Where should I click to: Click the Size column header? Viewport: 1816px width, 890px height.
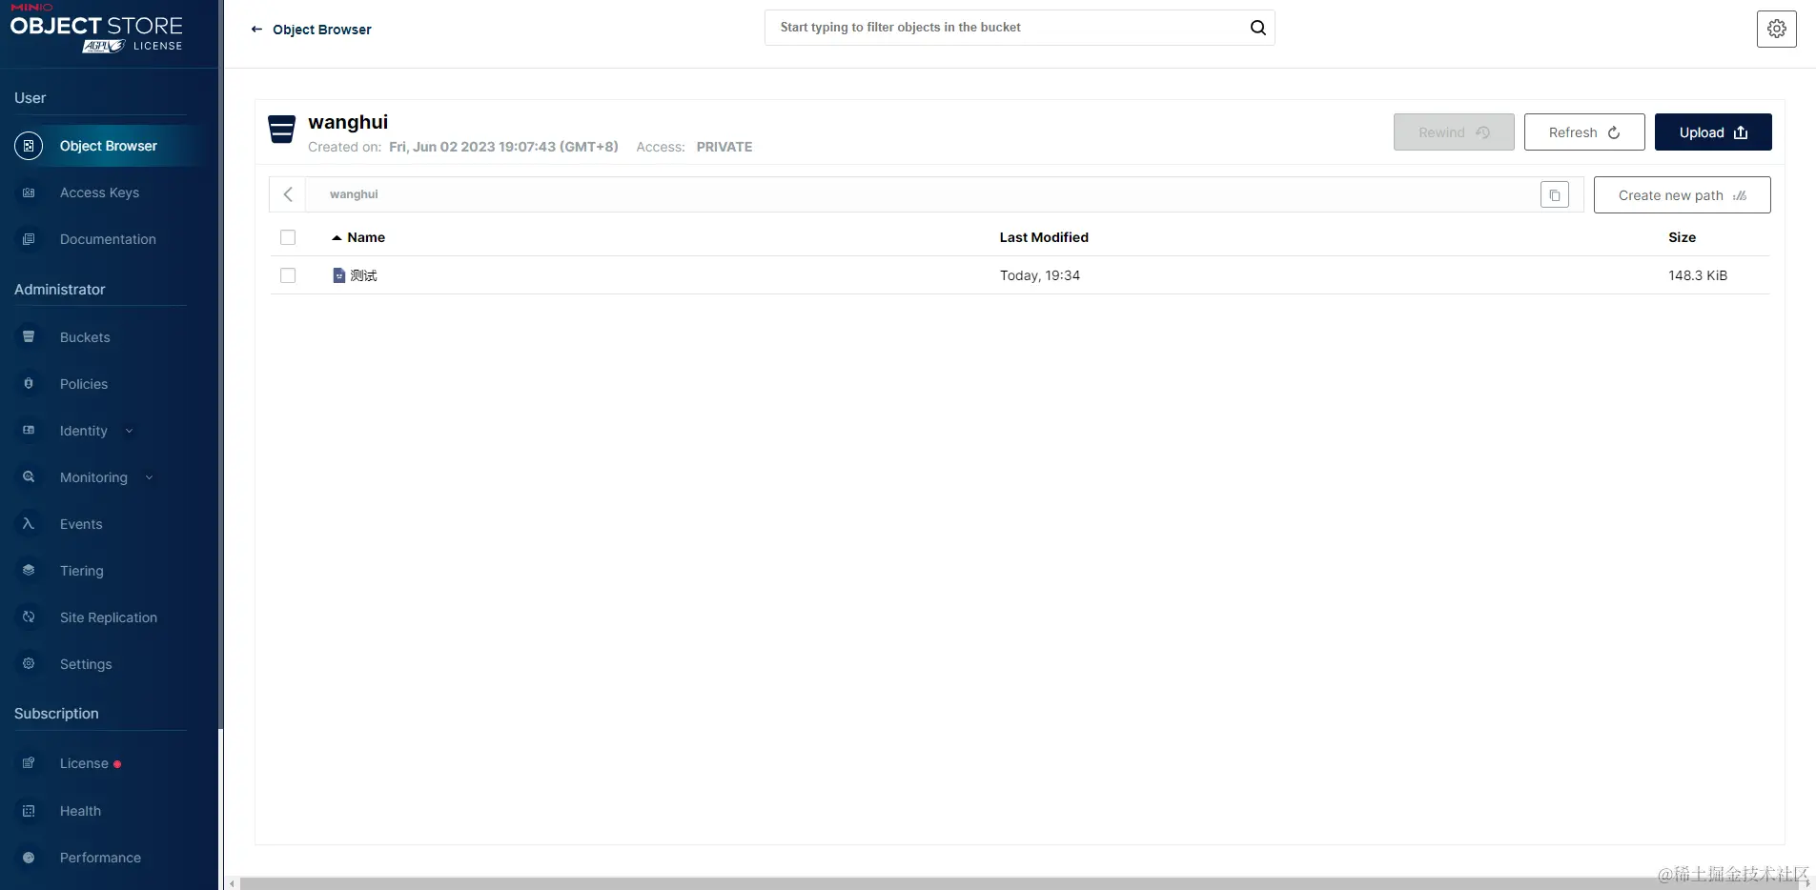(x=1682, y=237)
